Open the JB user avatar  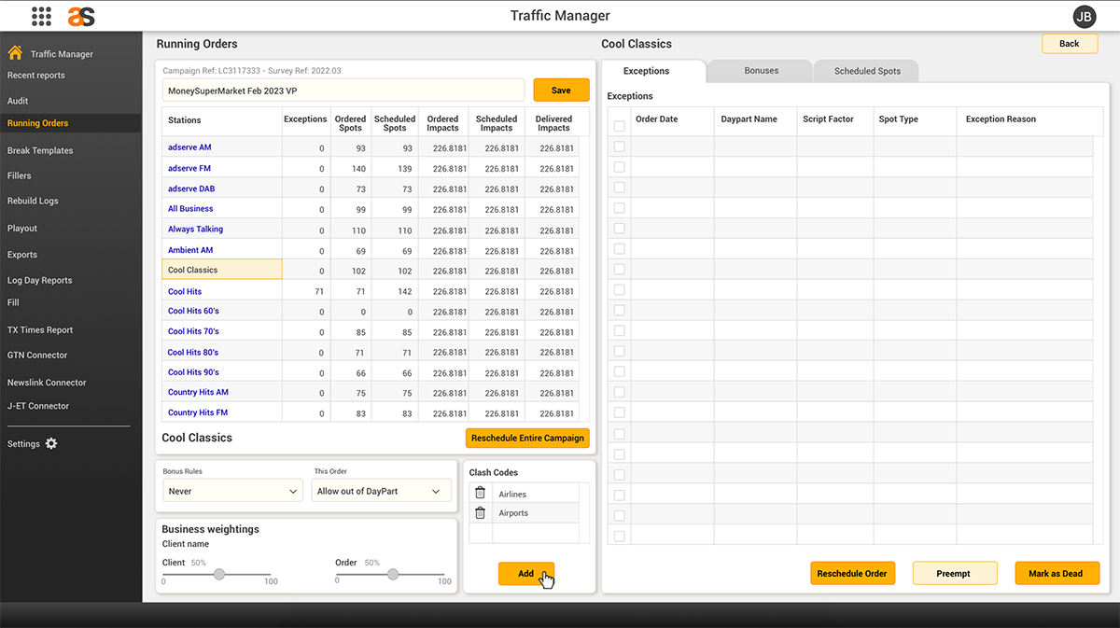click(x=1085, y=16)
